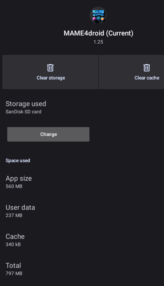
Task: Click the SanDisk SD card text
Action: tap(23, 112)
